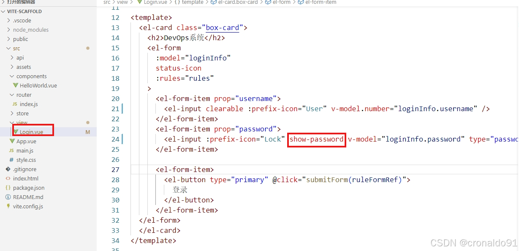Open index.js under router
Image resolution: width=519 pixels, height=251 pixels.
(29, 104)
